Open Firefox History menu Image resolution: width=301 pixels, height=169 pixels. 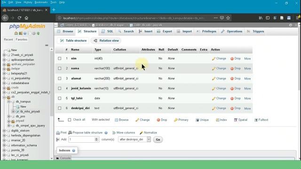28,2
